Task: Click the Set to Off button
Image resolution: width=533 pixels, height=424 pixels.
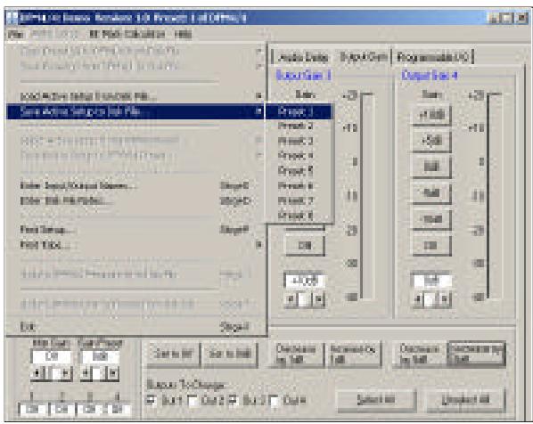Action: click(x=173, y=354)
